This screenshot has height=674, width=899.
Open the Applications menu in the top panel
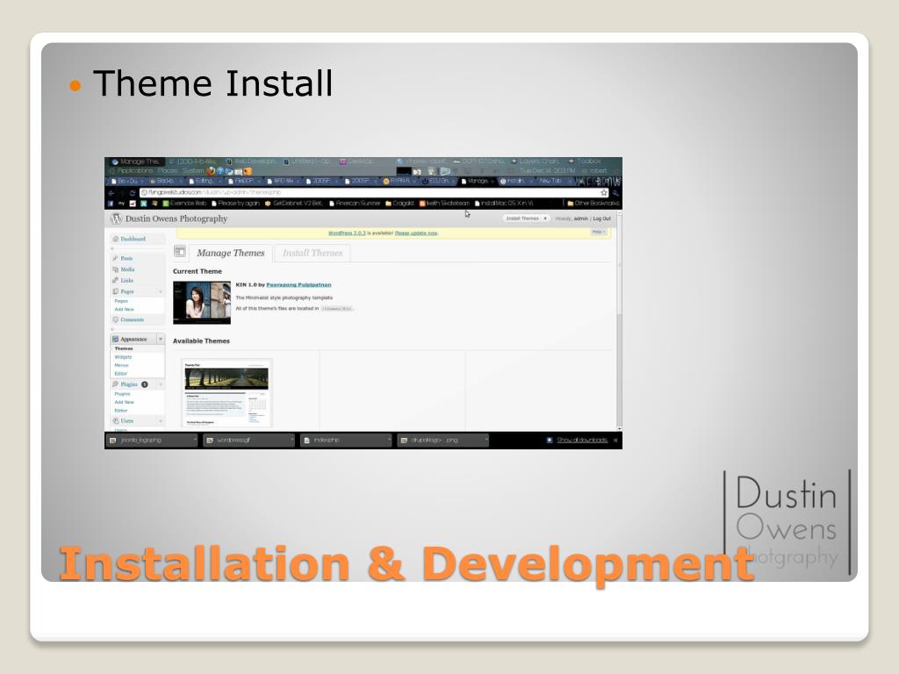click(135, 171)
